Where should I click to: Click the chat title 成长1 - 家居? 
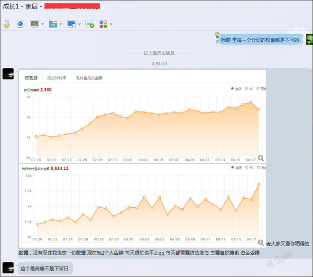pyautogui.click(x=20, y=6)
